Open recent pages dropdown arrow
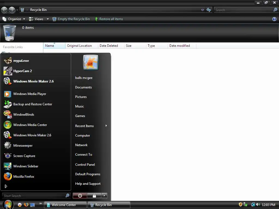 pyautogui.click(x=17, y=10)
